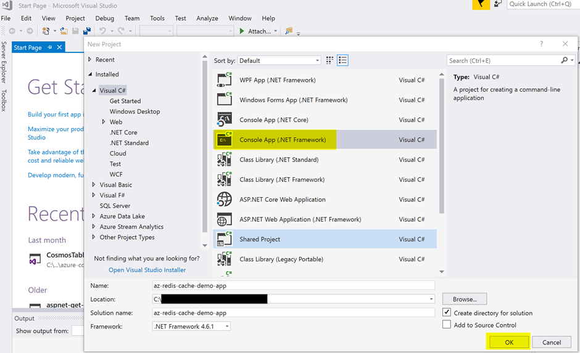This screenshot has width=580, height=353.
Task: Click the Navigate Forward toolbar icon
Action: click(30, 31)
